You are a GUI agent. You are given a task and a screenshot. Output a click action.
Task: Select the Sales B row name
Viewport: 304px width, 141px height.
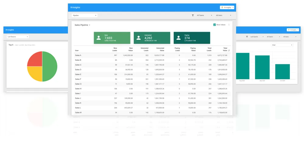(x=78, y=60)
